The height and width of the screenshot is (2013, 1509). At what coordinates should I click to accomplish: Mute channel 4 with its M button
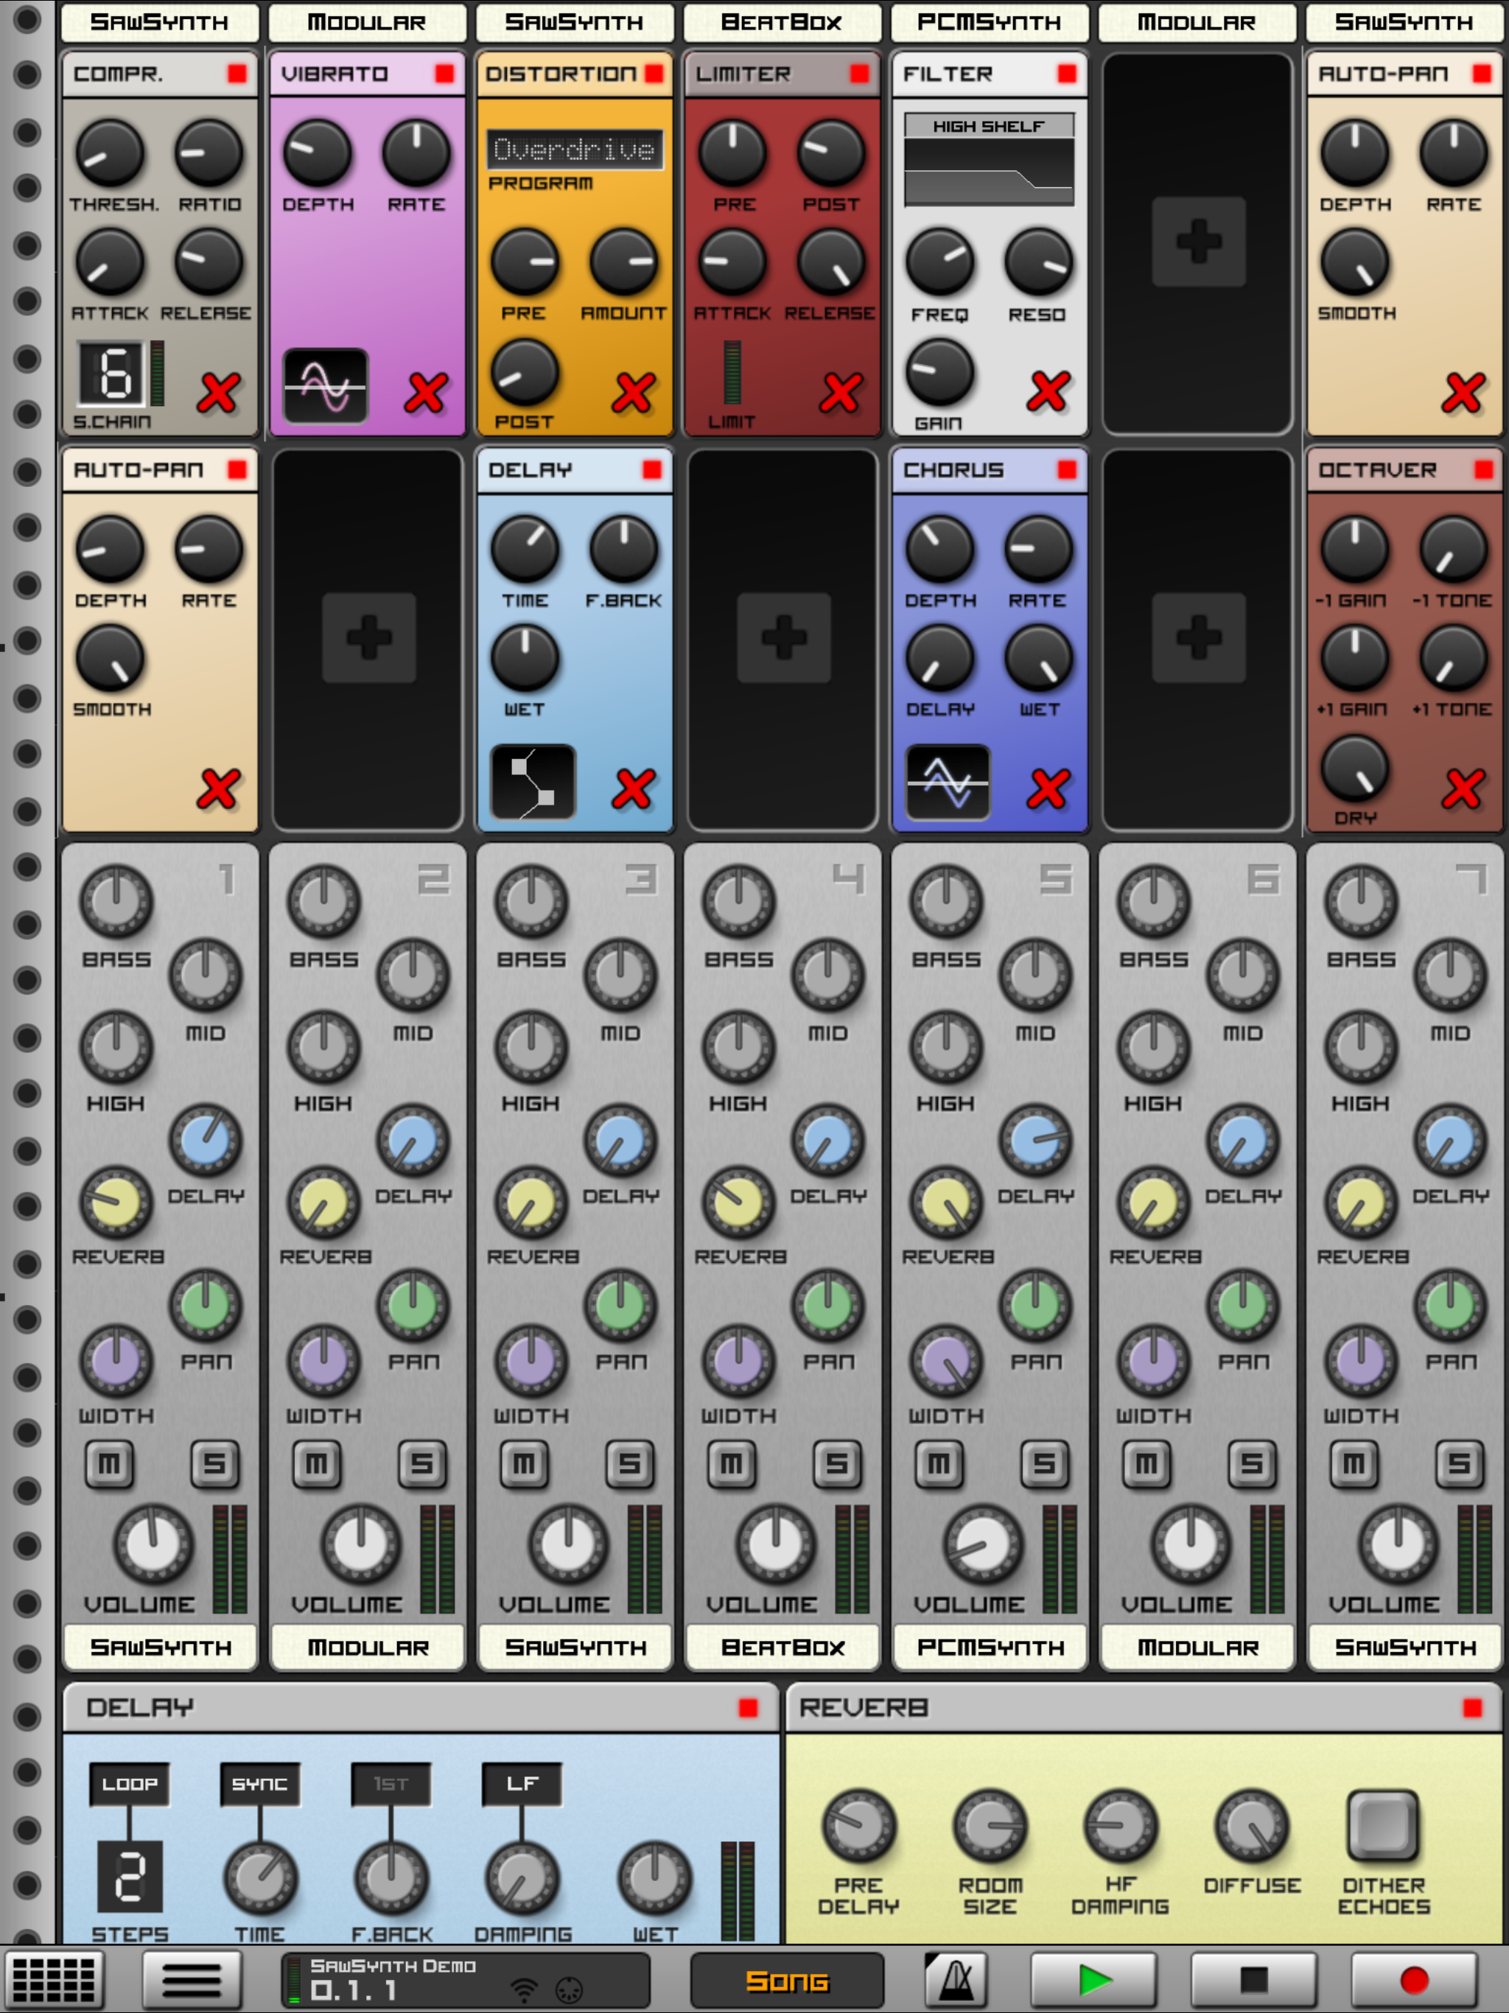tap(731, 1465)
